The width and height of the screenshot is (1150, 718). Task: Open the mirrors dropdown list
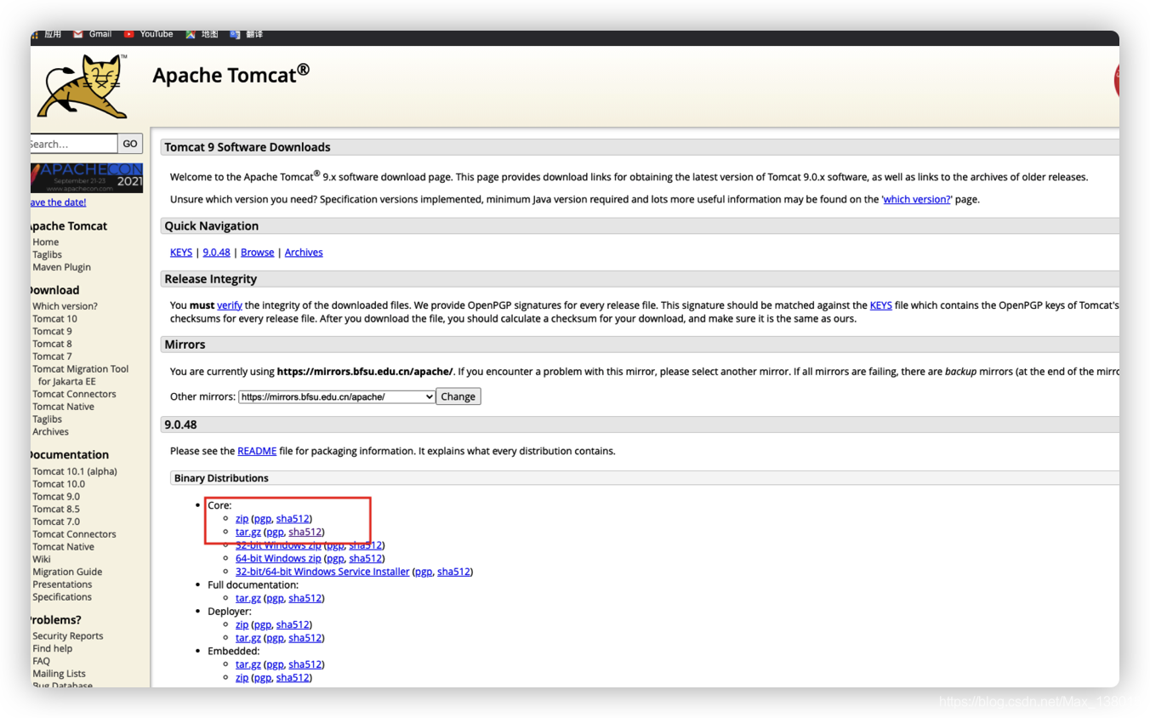pyautogui.click(x=337, y=396)
